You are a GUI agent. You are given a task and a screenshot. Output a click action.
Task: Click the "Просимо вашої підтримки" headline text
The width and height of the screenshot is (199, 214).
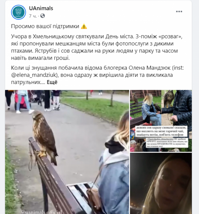point(45,26)
